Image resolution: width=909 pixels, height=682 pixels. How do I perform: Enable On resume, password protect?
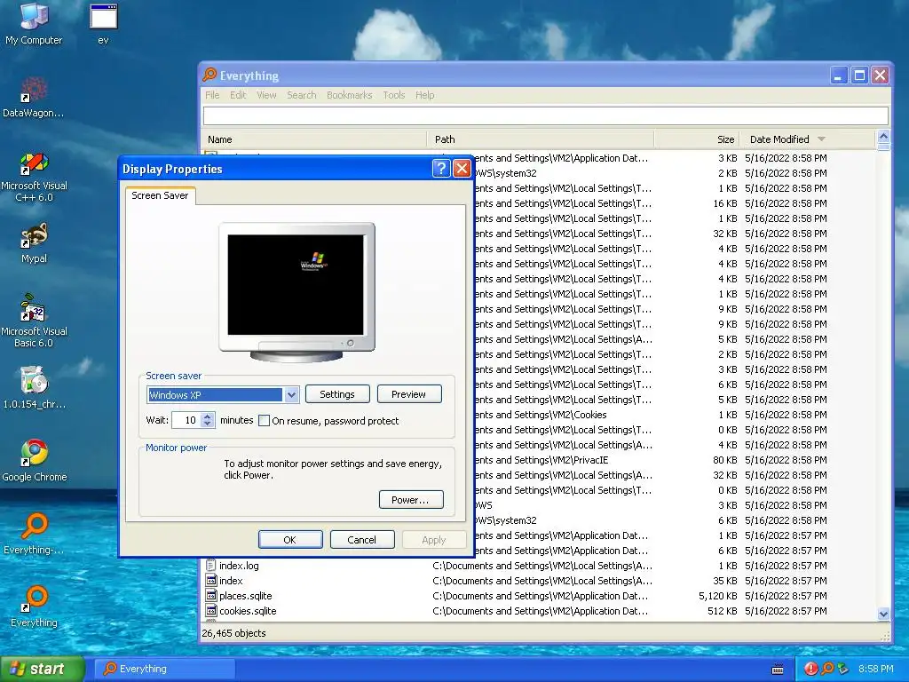point(264,420)
